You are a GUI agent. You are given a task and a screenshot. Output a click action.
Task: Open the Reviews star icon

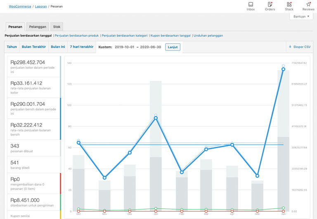(308, 6)
